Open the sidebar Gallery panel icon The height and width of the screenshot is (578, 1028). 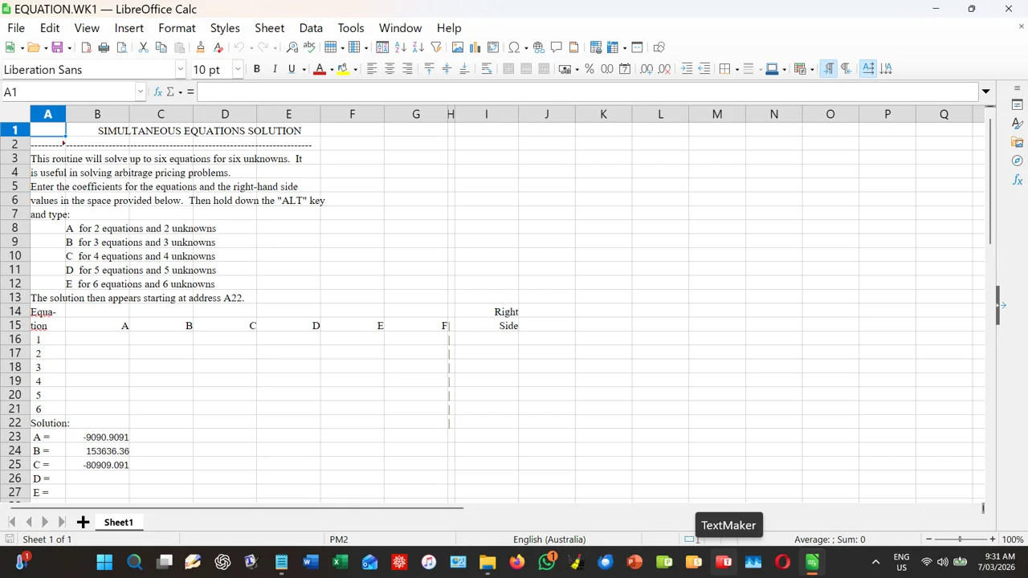[1017, 142]
